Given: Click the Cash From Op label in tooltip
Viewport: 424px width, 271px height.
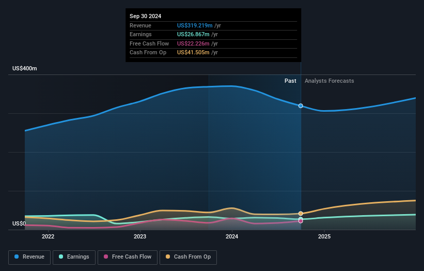Looking at the screenshot, I should pos(148,53).
